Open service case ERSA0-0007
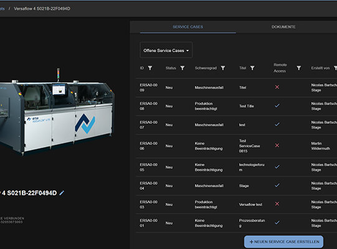The image size is (337, 249). pos(148,125)
